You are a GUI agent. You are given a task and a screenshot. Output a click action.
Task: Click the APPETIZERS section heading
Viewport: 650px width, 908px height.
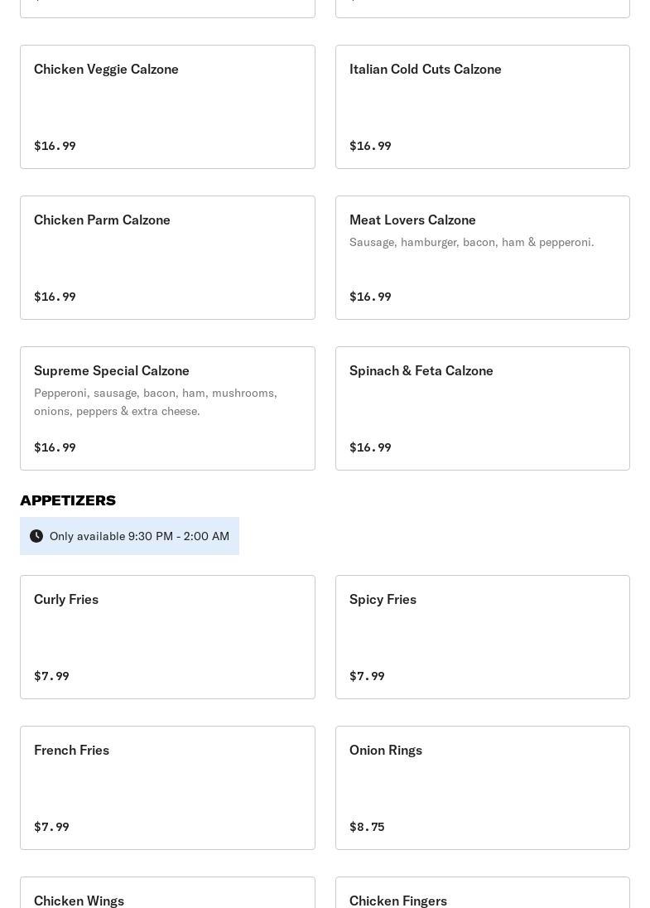68,500
